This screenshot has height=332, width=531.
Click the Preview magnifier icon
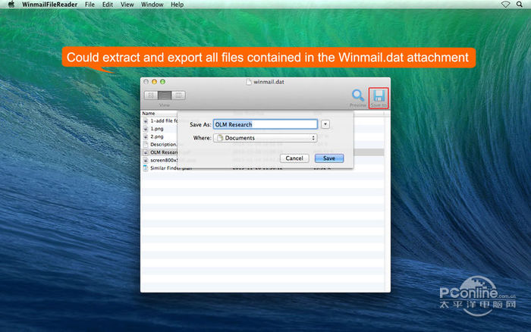357,97
